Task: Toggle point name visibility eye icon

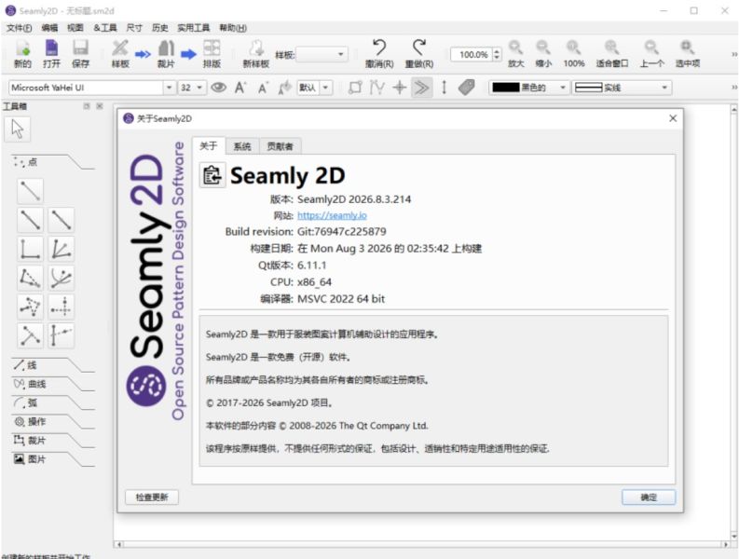Action: pos(218,88)
